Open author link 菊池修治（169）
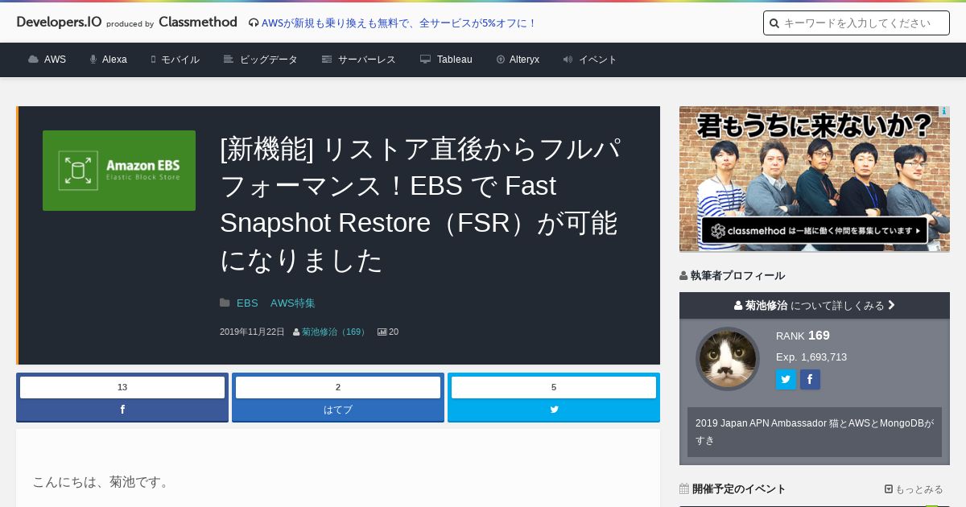 334,332
